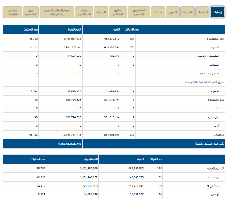Switch to the المؤشرات tab
This screenshot has height=205, width=235.
202,12
